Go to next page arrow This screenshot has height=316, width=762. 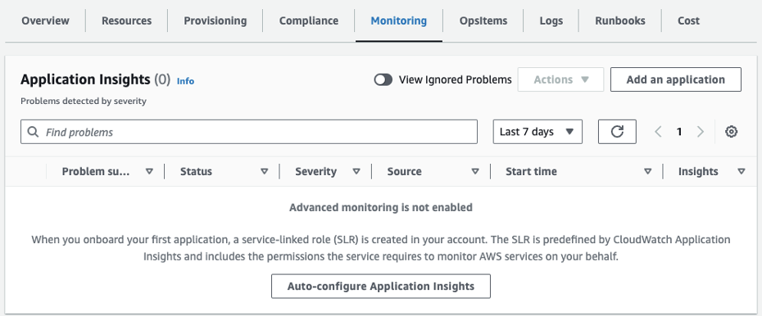(701, 132)
